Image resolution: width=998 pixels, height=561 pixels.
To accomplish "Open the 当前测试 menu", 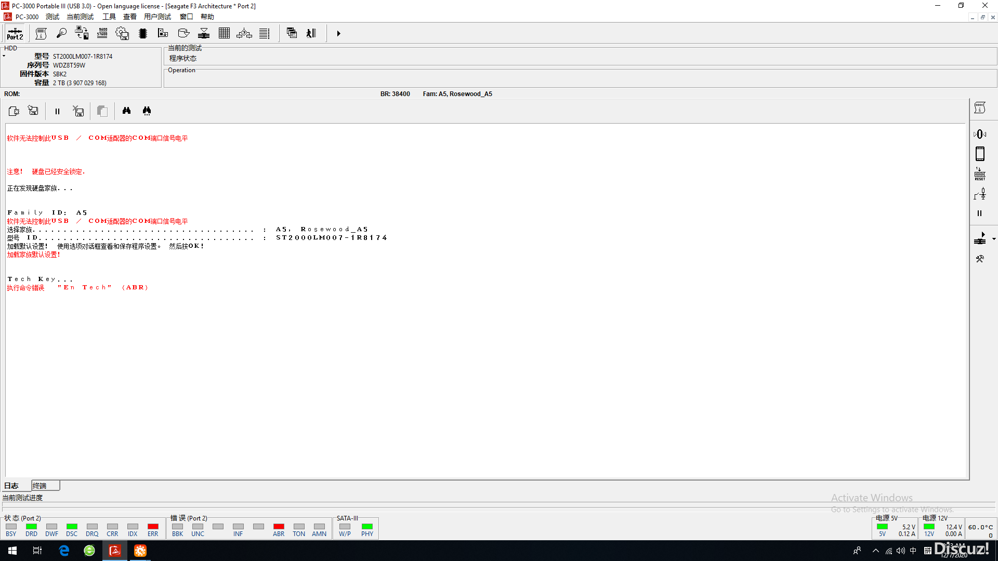I will click(80, 17).
